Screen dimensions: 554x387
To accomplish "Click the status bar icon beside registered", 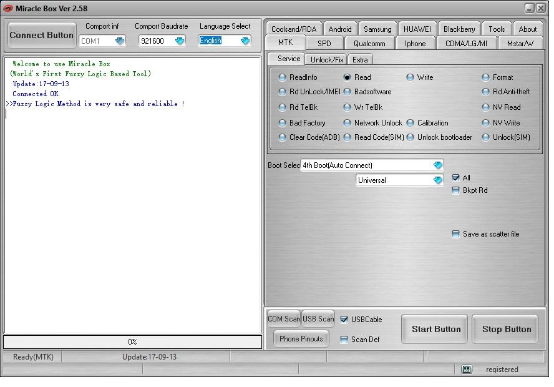I will pos(467,370).
